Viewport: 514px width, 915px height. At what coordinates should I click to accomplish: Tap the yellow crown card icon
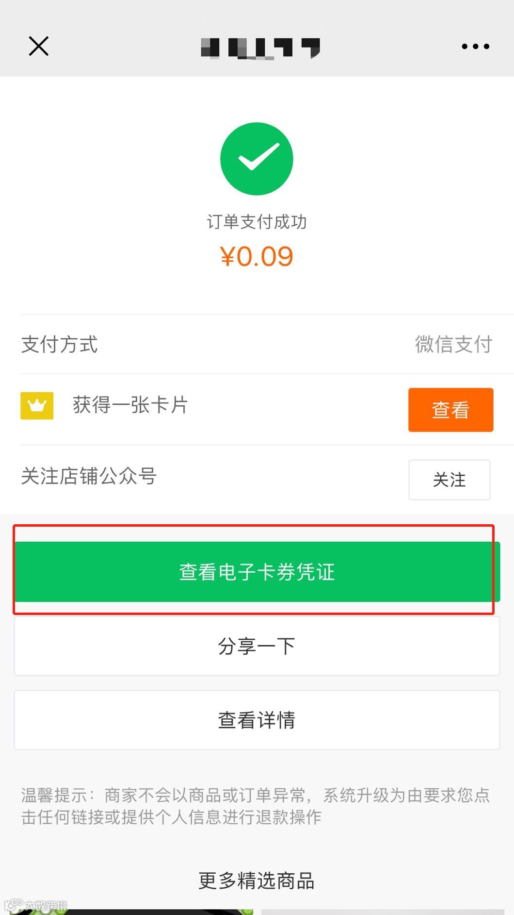pyautogui.click(x=37, y=405)
